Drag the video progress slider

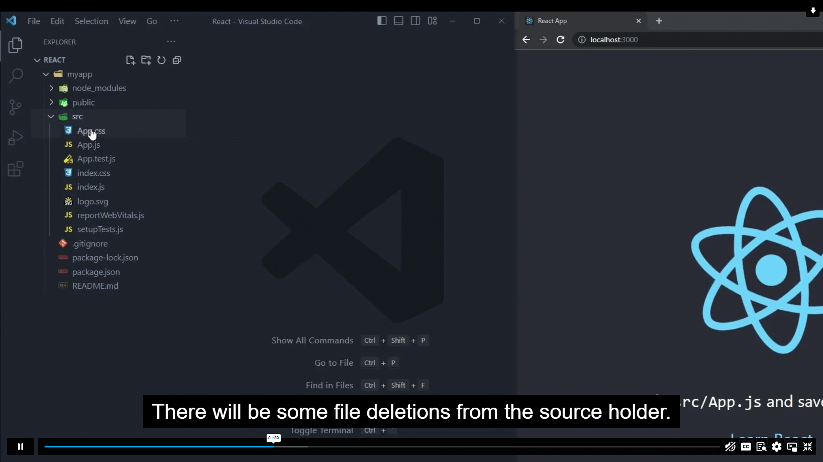273,447
